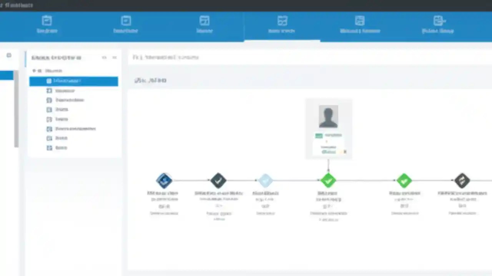
Task: Select the first navigation icon on the blue toolbar
Action: pyautogui.click(x=47, y=20)
